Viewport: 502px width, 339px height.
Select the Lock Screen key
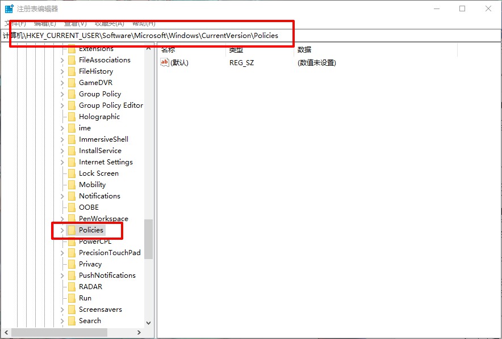click(x=99, y=173)
